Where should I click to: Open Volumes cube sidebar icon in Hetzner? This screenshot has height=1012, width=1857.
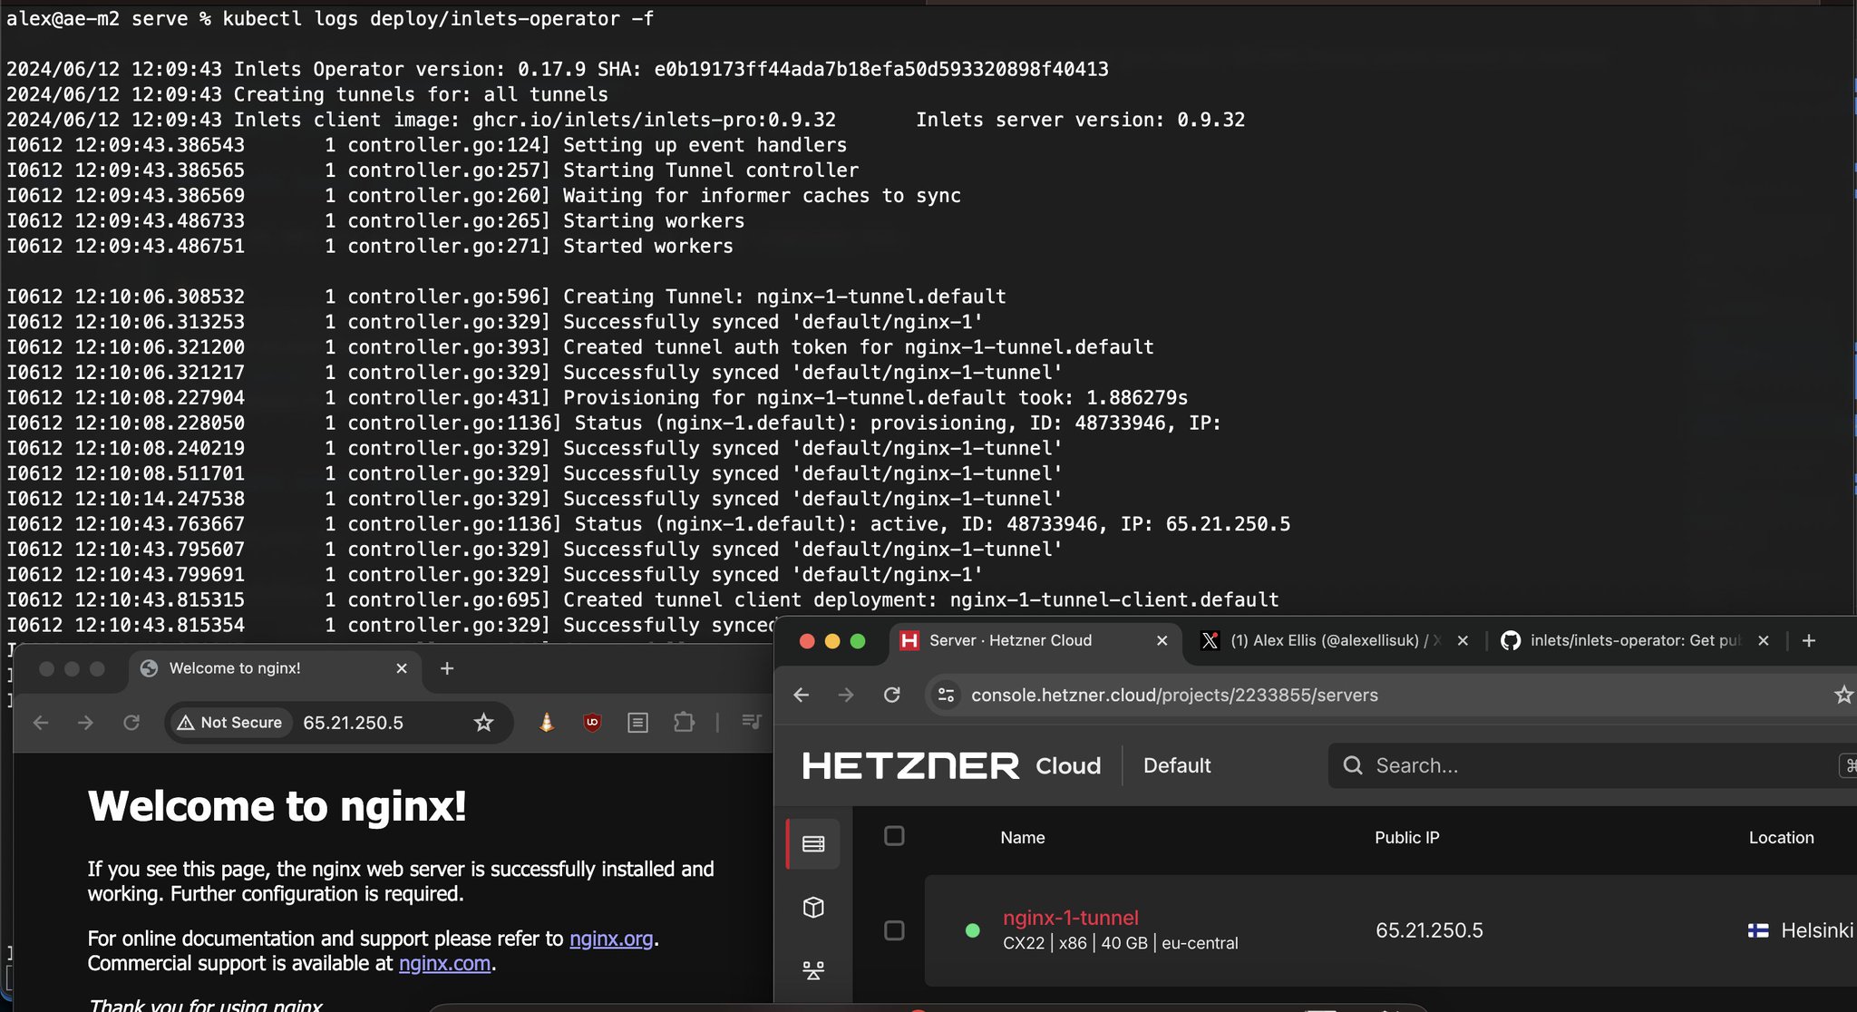click(x=813, y=908)
